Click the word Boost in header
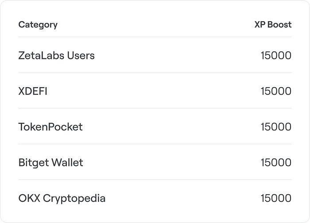This screenshot has height=223, width=310. pyautogui.click(x=279, y=24)
